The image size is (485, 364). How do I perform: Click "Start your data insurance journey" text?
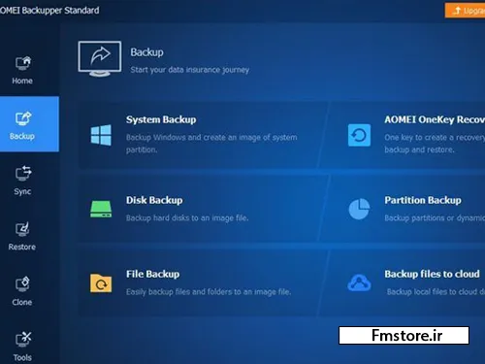click(x=190, y=70)
